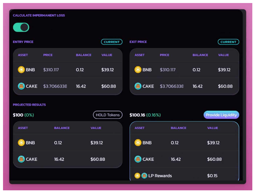This screenshot has height=192, width=254.
Task: Toggle the Calculate Impermanent Loss switch
Action: tap(21, 27)
